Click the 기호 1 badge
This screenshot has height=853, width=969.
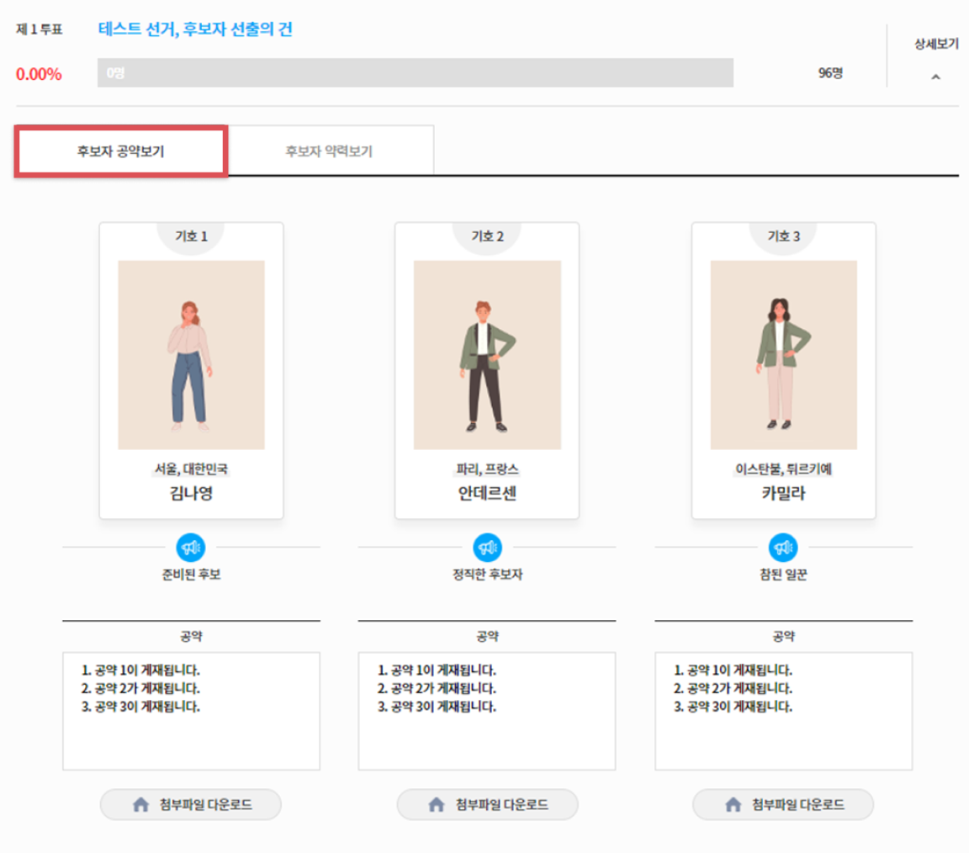(x=191, y=236)
